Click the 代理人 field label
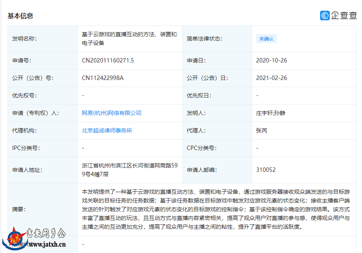This screenshot has width=362, height=253. point(196,130)
